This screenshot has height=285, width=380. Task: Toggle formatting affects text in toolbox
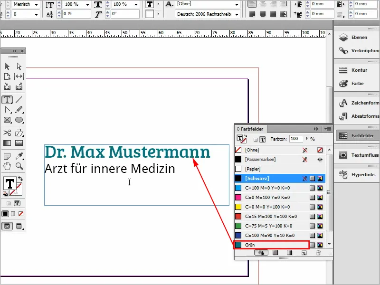click(17, 203)
